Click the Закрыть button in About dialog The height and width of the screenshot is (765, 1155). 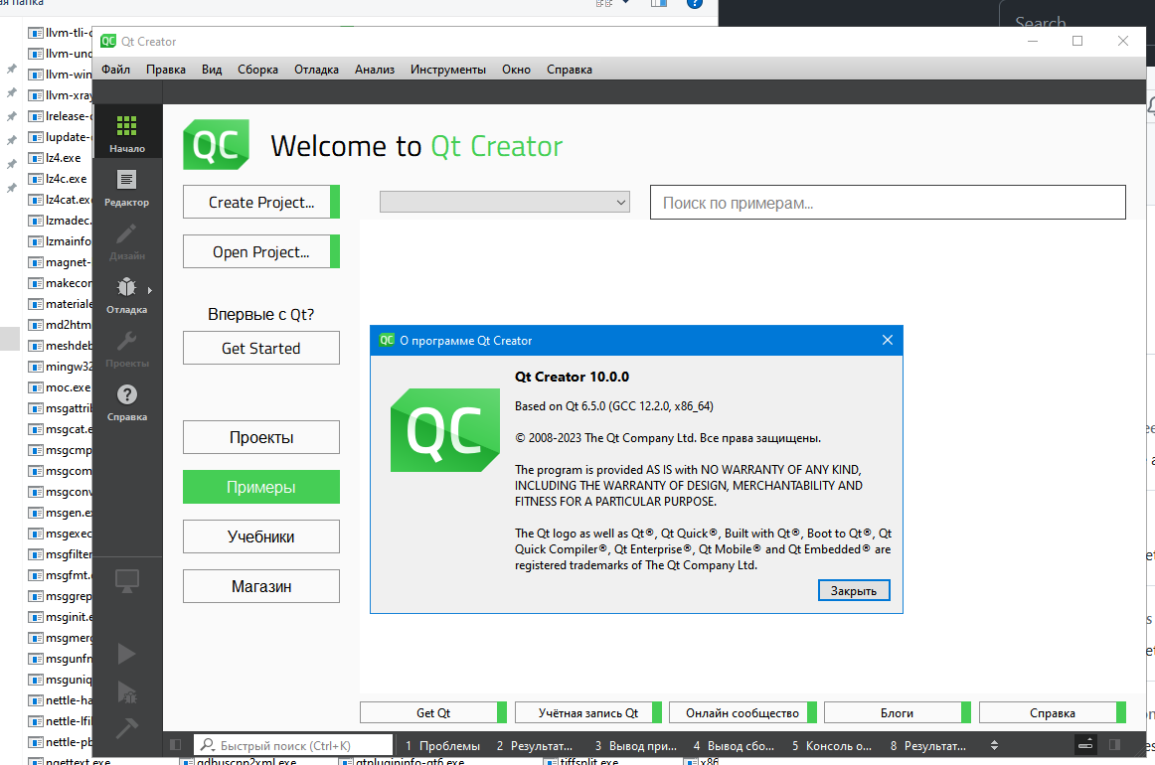pos(854,590)
